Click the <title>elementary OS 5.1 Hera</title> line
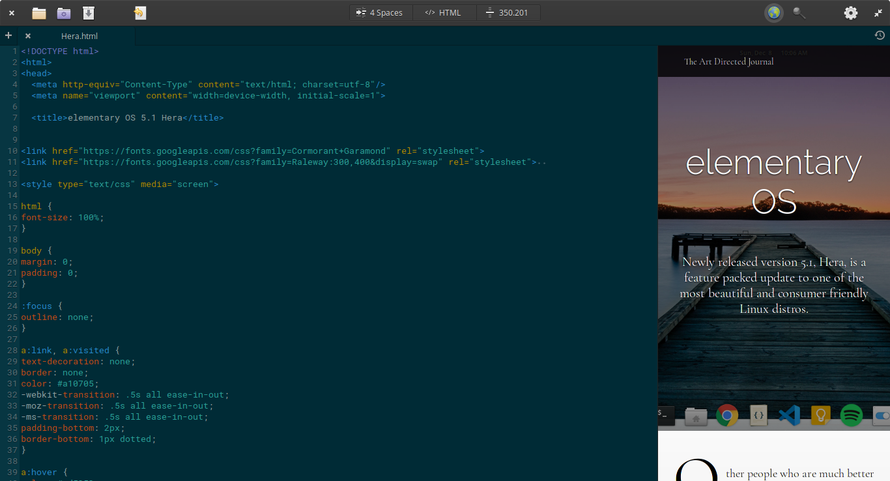Screen dimensions: 890x481 pyautogui.click(x=128, y=118)
